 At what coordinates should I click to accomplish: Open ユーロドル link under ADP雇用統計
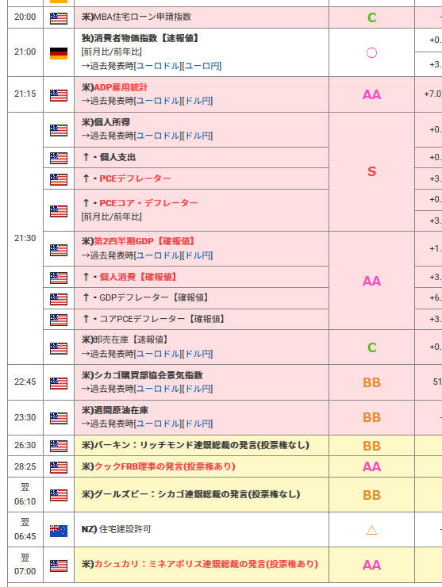pos(159,101)
